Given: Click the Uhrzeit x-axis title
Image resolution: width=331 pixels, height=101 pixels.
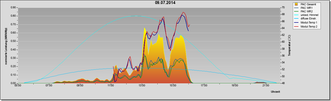Looking at the screenshot, I should point(275,92).
